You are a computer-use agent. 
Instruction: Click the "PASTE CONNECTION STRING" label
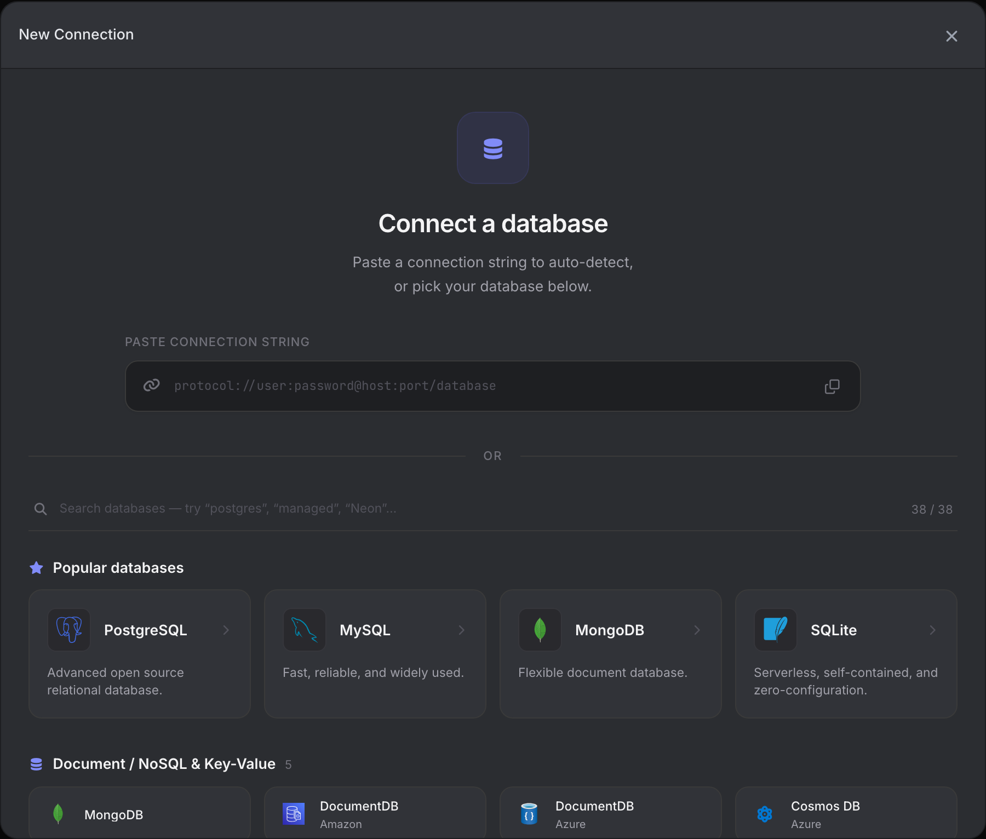point(217,342)
